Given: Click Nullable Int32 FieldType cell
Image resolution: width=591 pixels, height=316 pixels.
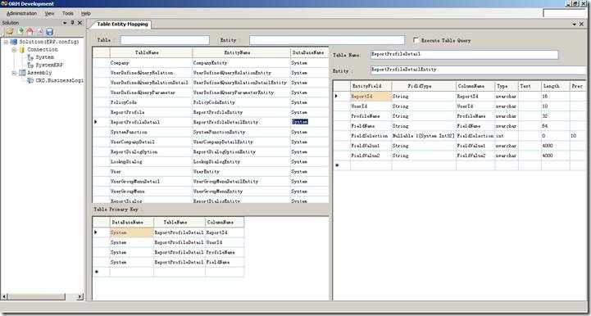Looking at the screenshot, I should tap(424, 136).
